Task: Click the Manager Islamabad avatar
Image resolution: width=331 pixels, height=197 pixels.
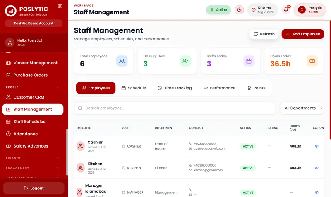Action: coord(79,192)
